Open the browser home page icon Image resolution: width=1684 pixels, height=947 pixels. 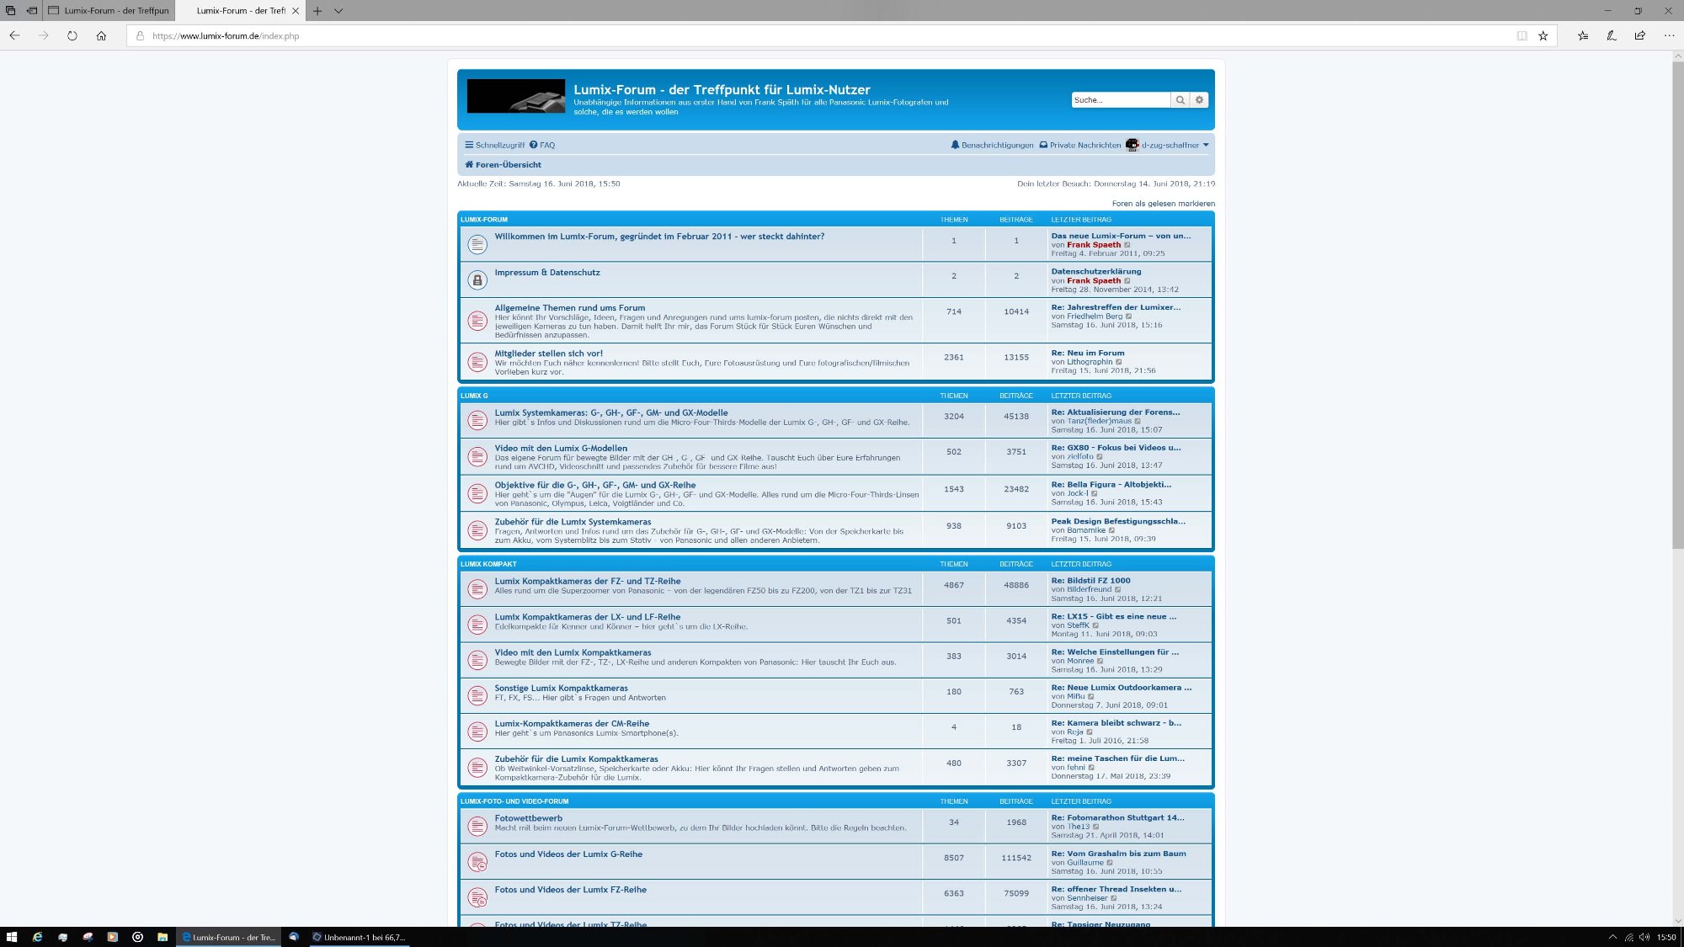click(x=101, y=35)
